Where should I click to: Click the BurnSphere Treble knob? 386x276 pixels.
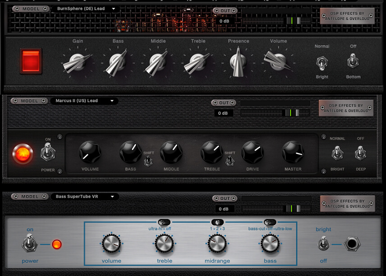198,63
